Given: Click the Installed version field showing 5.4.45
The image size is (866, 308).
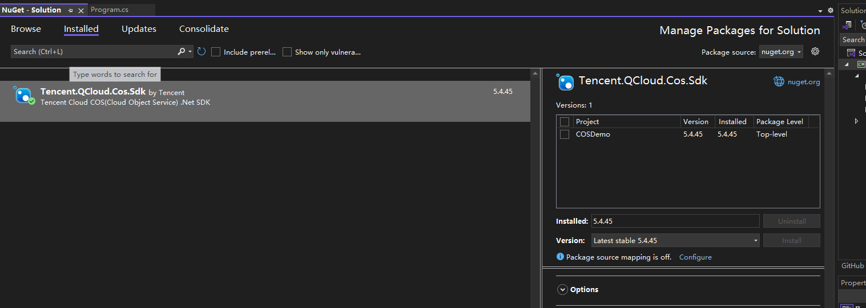Looking at the screenshot, I should [675, 221].
